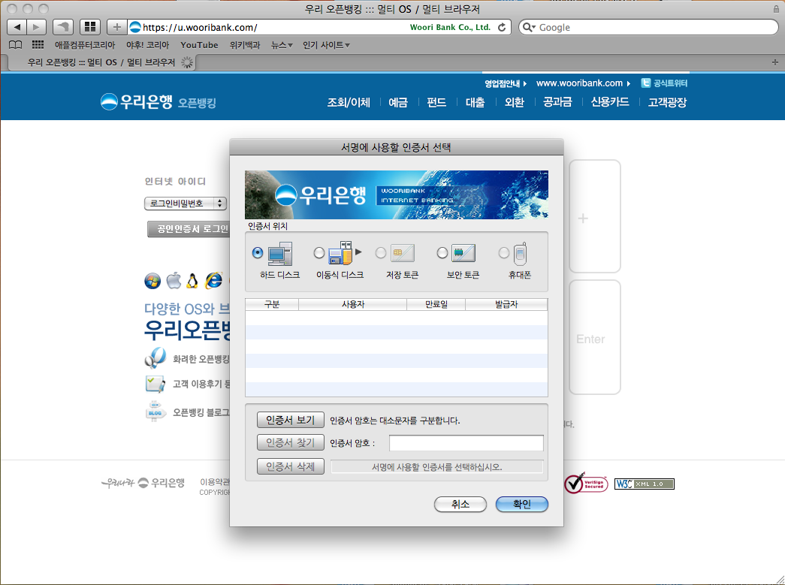785x585 pixels.
Task: Select the 하드 디스크 radio button
Action: (258, 253)
